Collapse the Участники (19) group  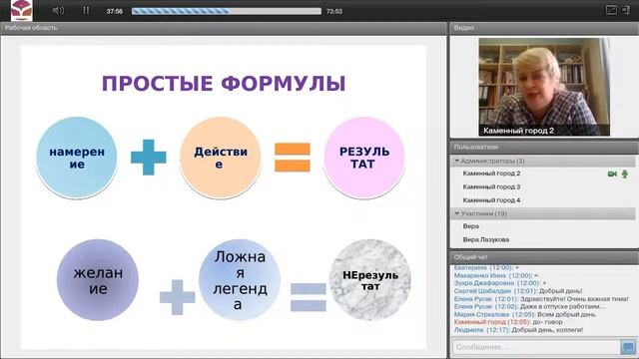point(543,213)
